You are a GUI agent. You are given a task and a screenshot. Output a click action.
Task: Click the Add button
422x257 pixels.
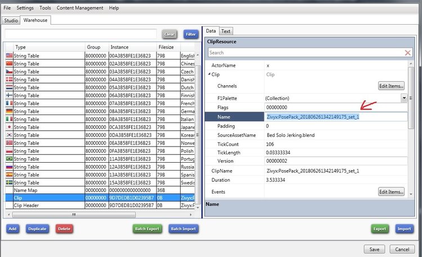click(x=12, y=229)
